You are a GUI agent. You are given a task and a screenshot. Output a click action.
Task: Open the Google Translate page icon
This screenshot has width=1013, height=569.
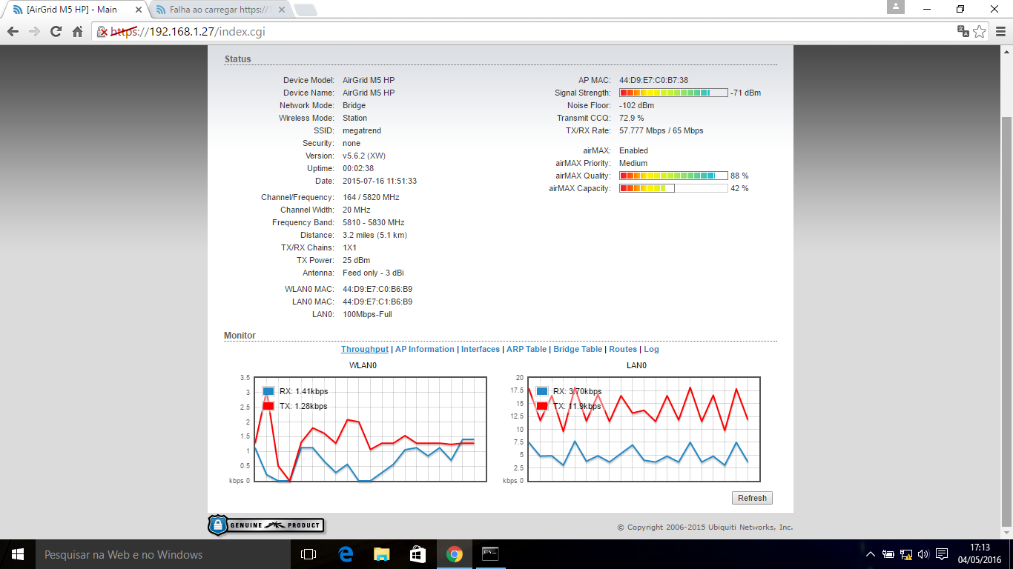pos(963,31)
